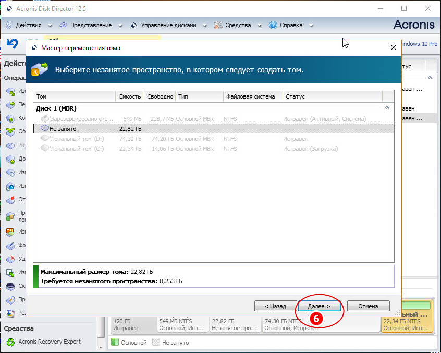Collapse the Диск 1 (MBR) group chevron
Image resolution: width=441 pixels, height=353 pixels.
pyautogui.click(x=387, y=108)
